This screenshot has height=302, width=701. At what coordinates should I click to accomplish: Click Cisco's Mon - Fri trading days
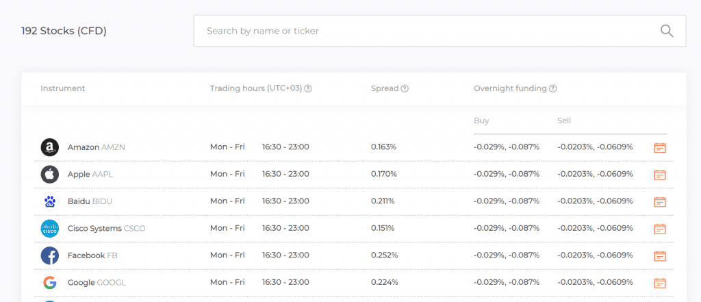227,229
